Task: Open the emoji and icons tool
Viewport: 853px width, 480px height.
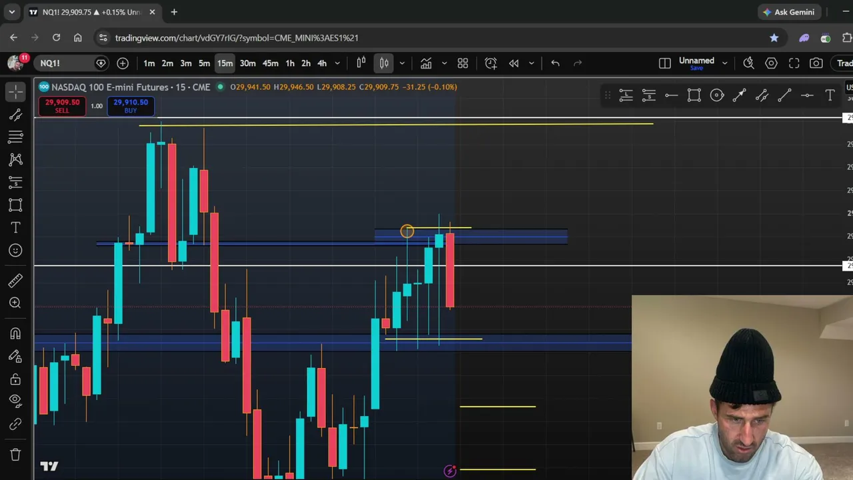Action: 15,250
